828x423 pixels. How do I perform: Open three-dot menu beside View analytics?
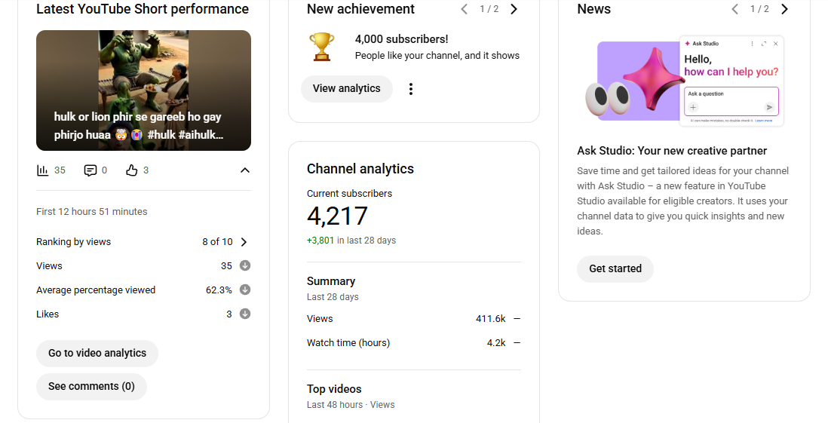coord(411,89)
